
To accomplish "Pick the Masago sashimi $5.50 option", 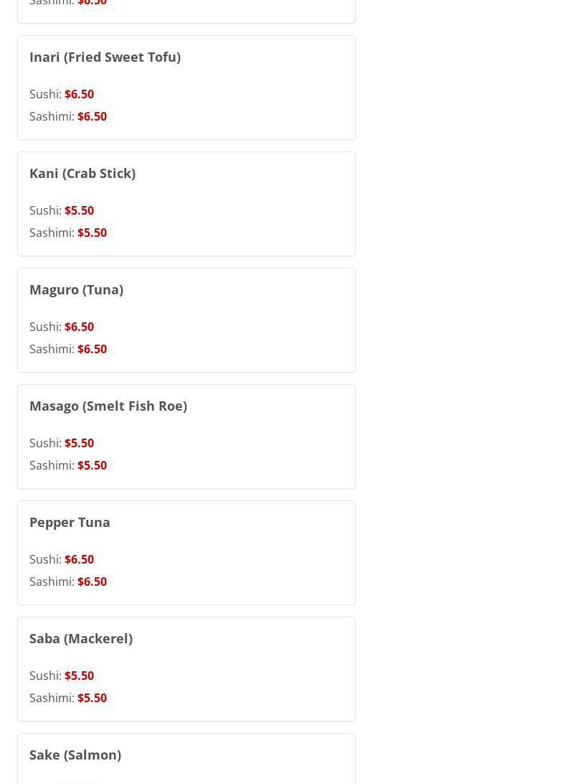I will point(92,465).
